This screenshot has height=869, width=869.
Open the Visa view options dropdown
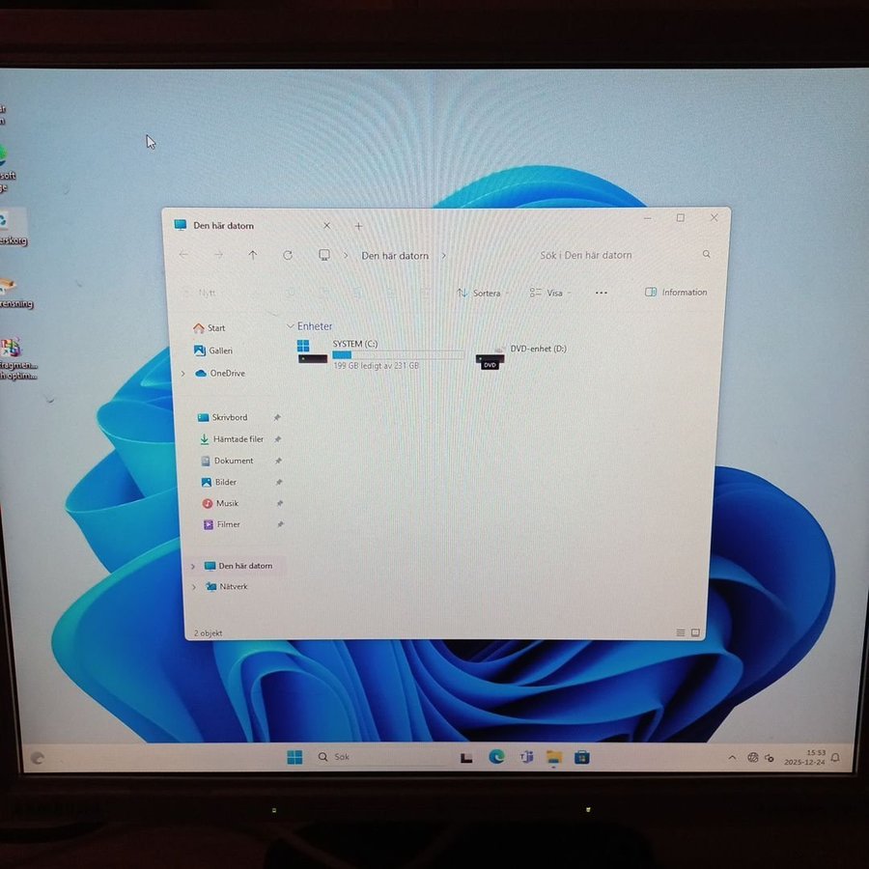click(549, 293)
